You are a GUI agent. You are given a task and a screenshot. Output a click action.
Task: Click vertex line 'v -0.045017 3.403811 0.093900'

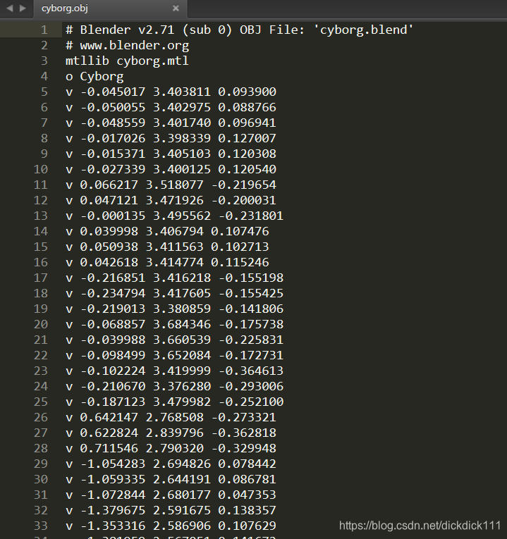[171, 92]
